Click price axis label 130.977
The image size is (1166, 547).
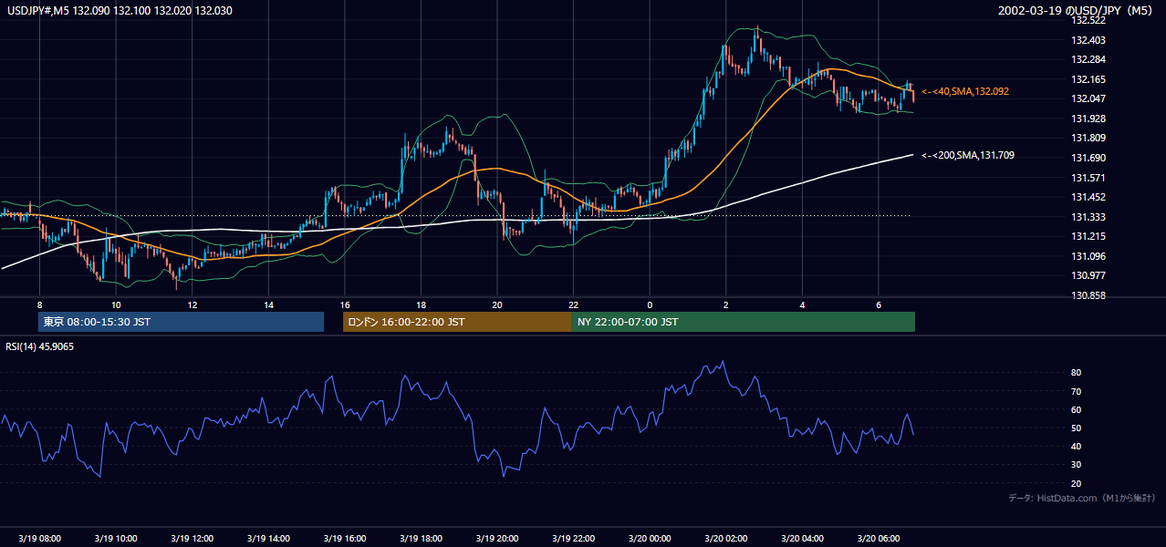pyautogui.click(x=1089, y=275)
